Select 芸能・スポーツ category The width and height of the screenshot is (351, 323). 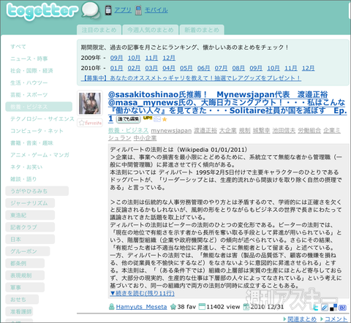pyautogui.click(x=29, y=95)
